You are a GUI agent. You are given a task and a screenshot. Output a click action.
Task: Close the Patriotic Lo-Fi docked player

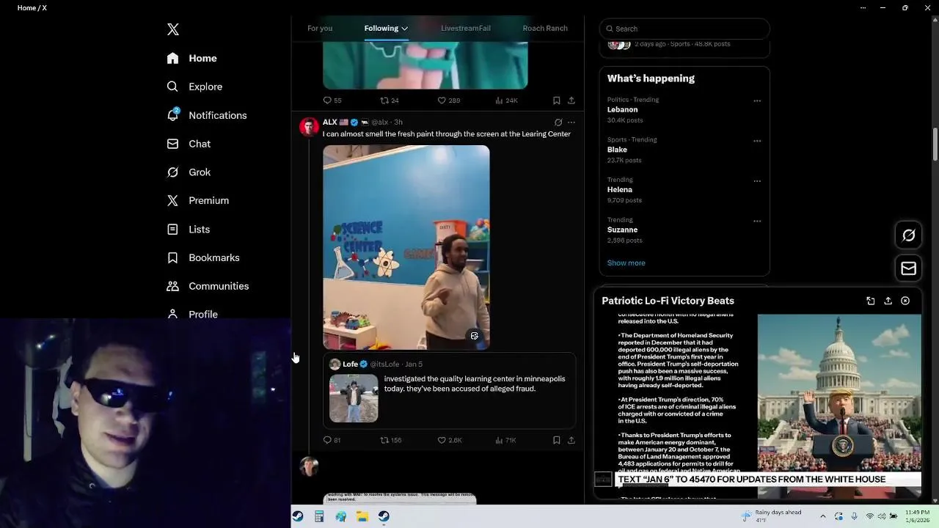[905, 301]
